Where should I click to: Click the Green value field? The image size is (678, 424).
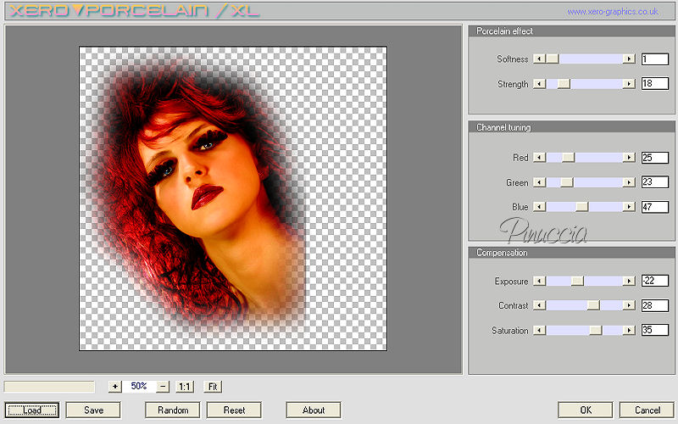pyautogui.click(x=654, y=182)
